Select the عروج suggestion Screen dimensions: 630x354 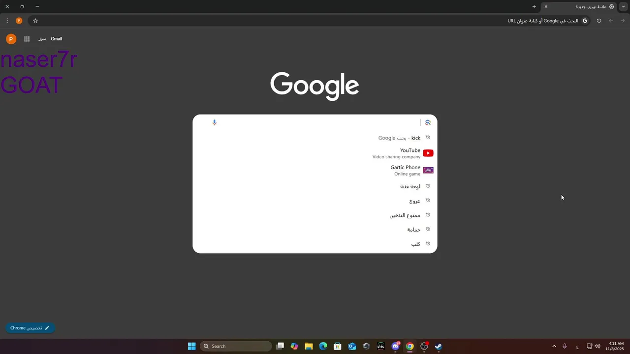(x=315, y=201)
